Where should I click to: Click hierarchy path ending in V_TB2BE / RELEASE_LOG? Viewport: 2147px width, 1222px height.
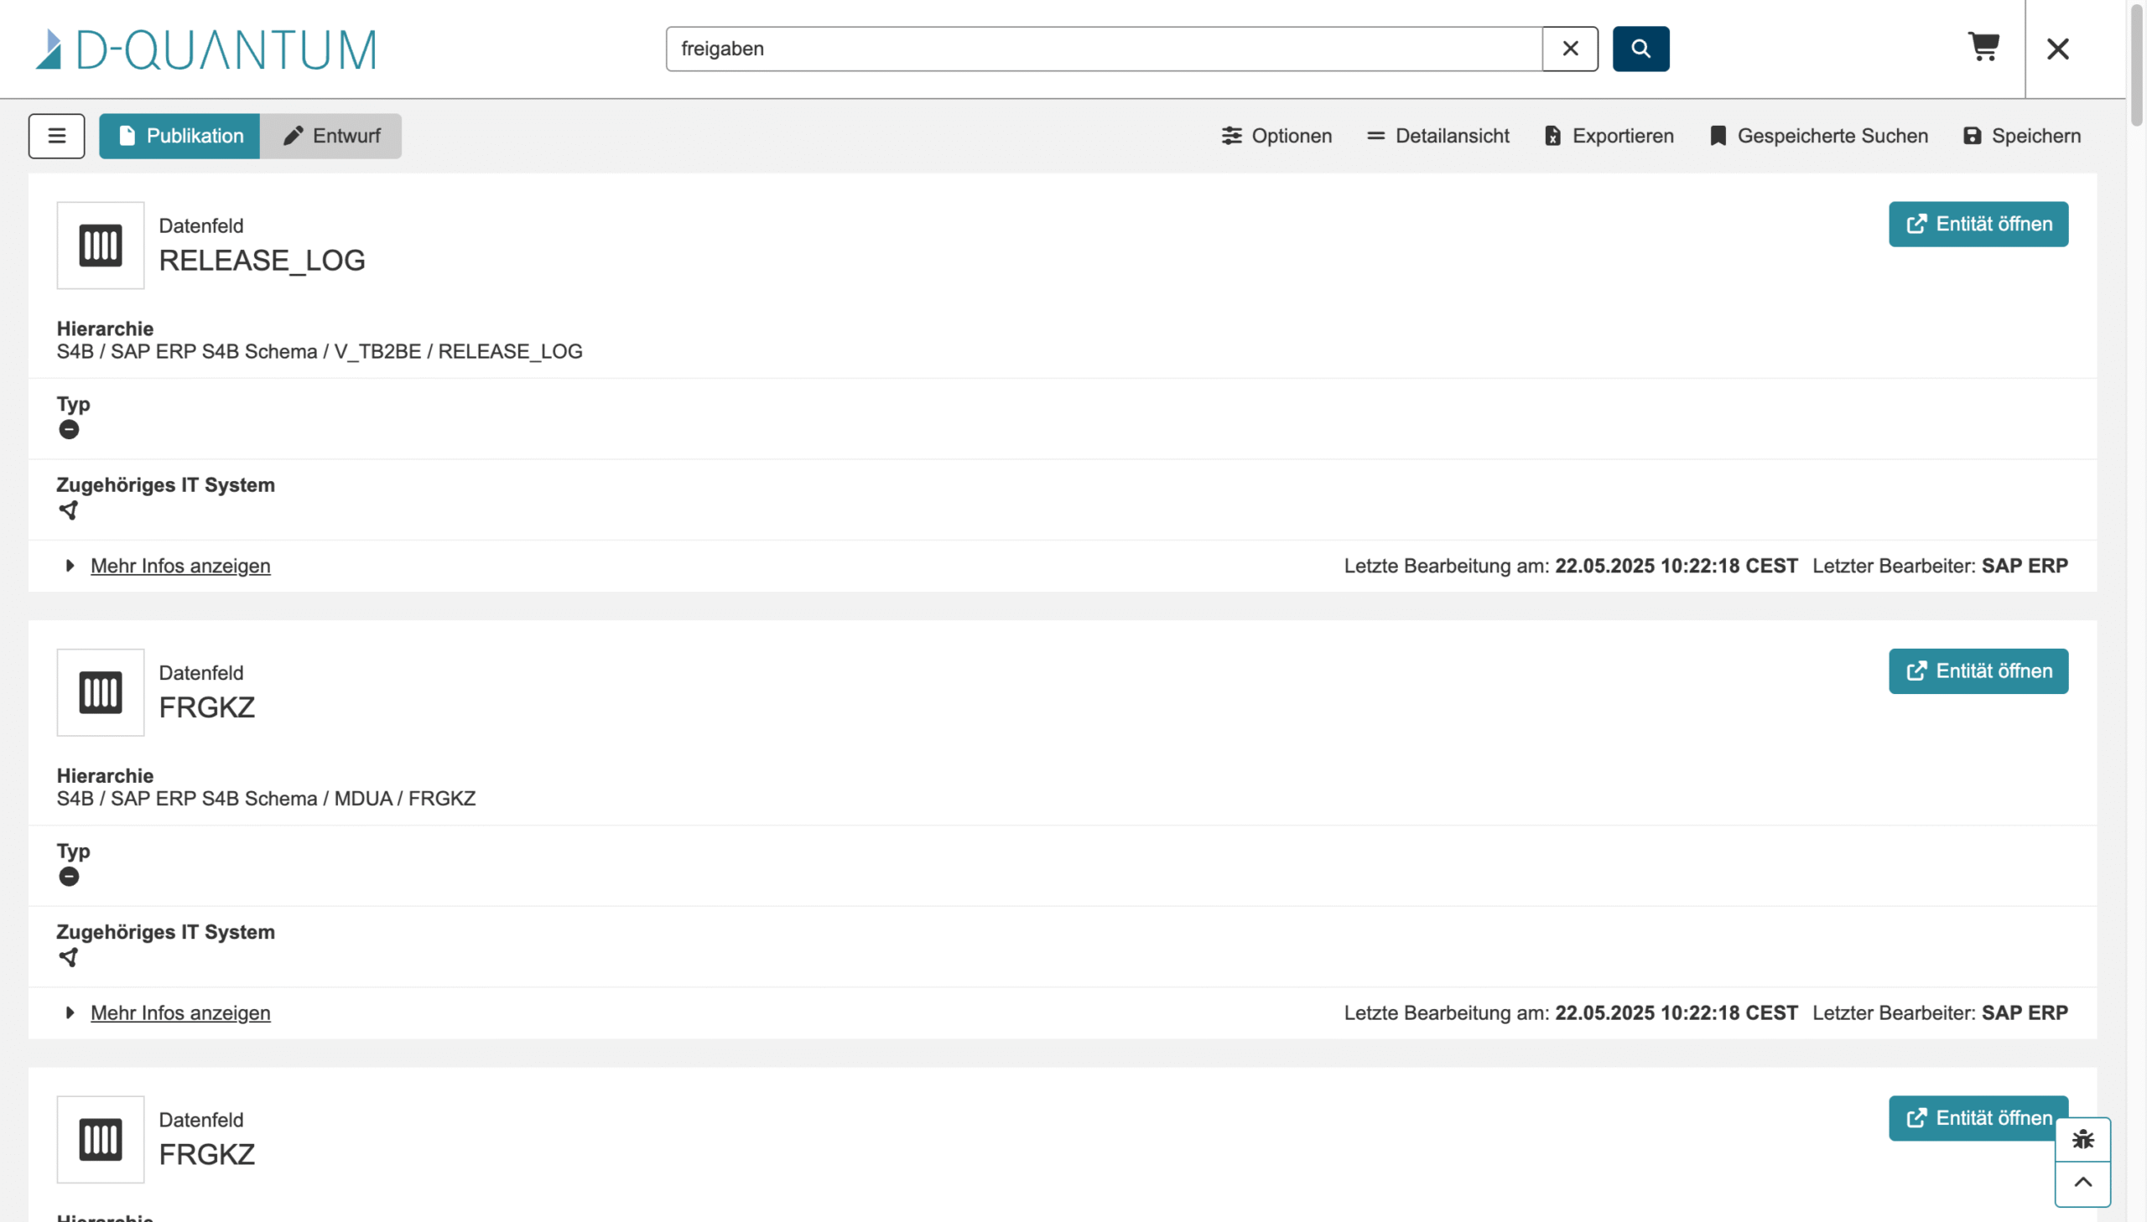click(319, 352)
